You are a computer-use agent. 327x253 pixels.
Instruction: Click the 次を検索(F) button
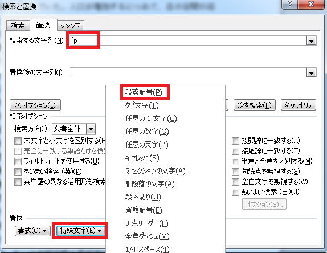[x=255, y=105]
